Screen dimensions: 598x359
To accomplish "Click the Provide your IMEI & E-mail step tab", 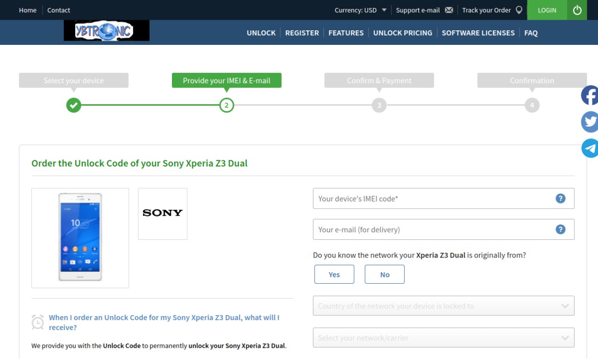I will pos(227,80).
